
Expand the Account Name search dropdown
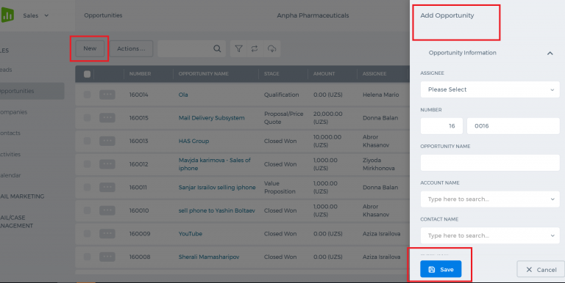coord(490,199)
